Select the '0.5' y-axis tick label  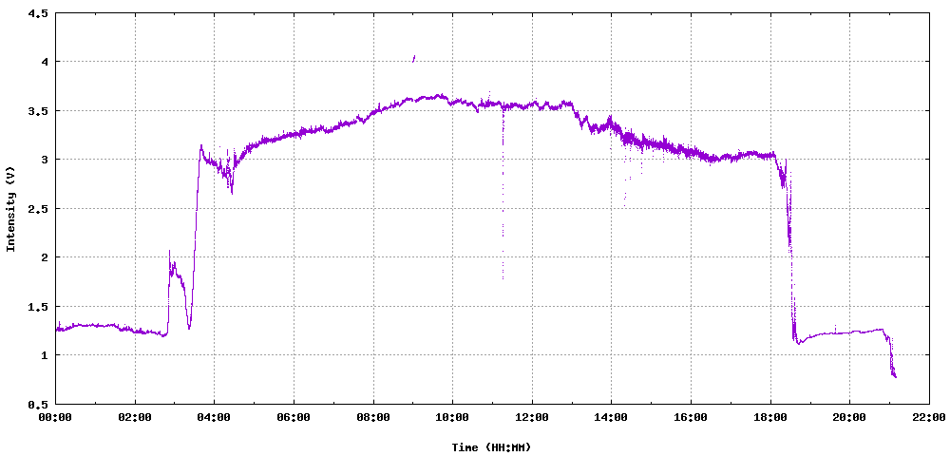pos(38,404)
